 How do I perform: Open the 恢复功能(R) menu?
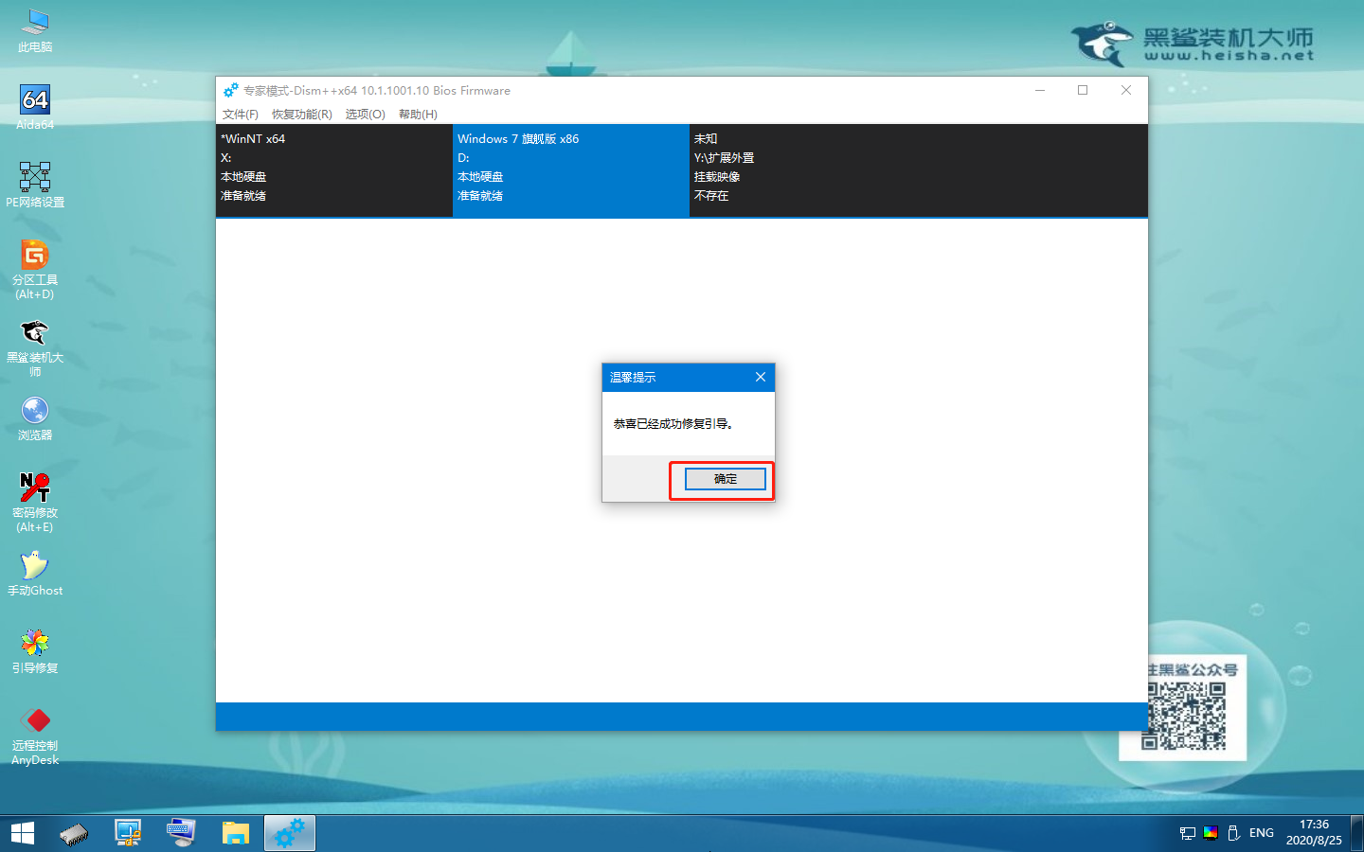[x=301, y=115]
